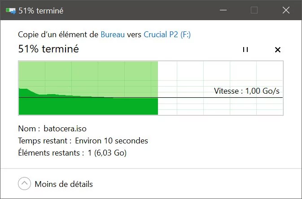
Task: Select the batocera.iso file name text
Action: tap(65, 129)
